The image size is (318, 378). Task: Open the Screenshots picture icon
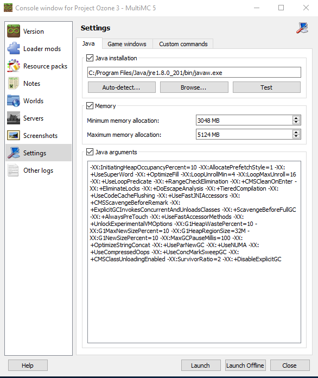pos(14,135)
